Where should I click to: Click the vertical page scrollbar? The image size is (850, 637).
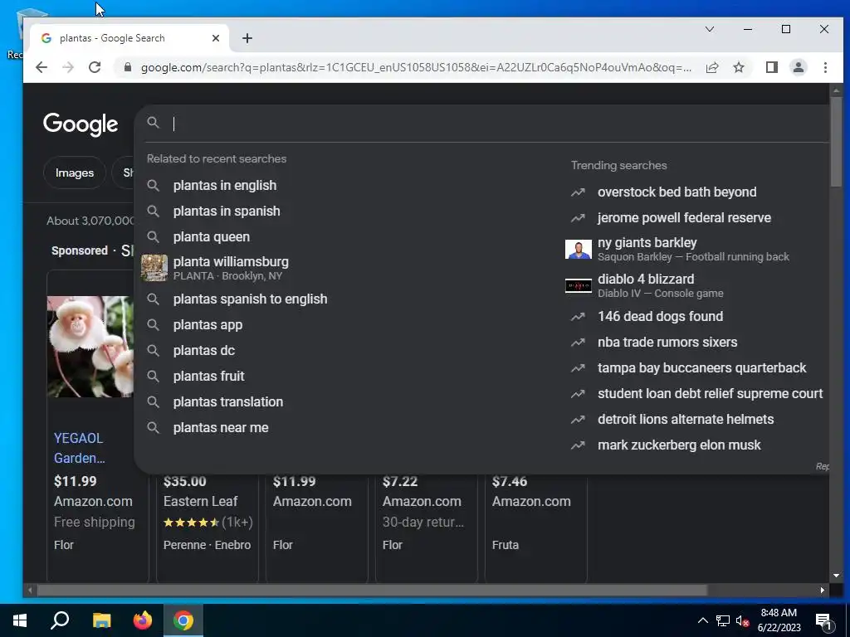(836, 141)
